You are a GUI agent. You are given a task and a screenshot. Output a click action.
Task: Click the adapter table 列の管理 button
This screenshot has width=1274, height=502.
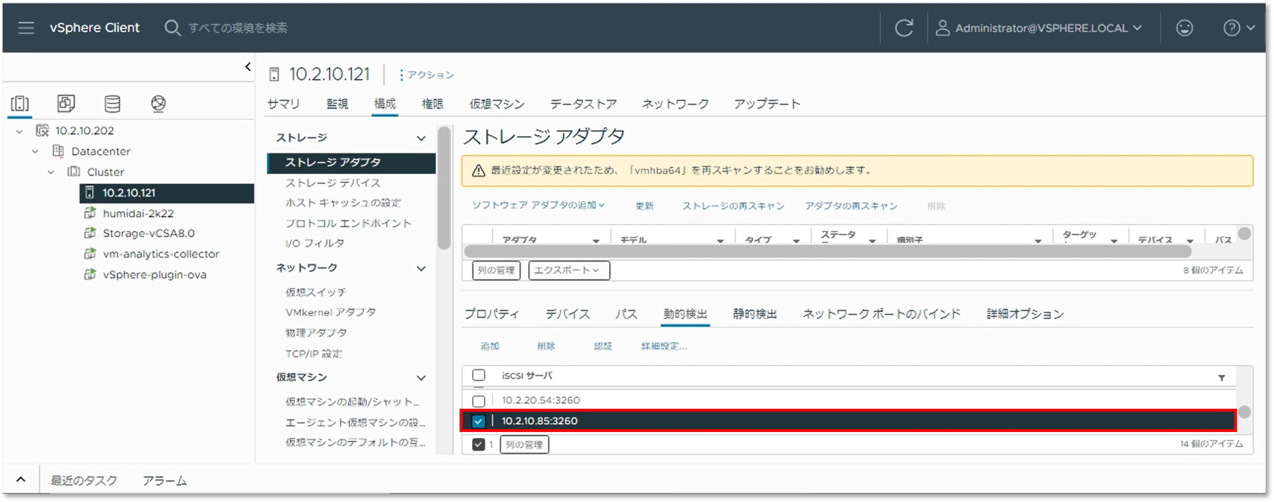pos(496,270)
